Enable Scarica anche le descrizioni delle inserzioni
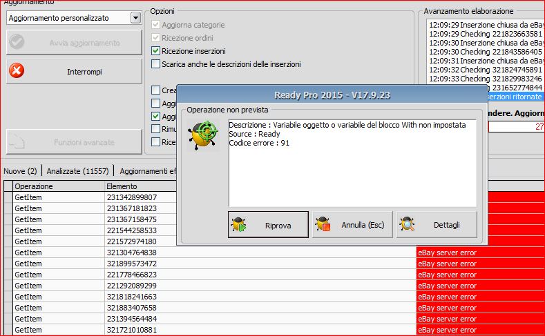 tap(155, 64)
